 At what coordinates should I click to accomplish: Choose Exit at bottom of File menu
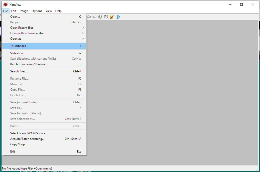pyautogui.click(x=13, y=152)
